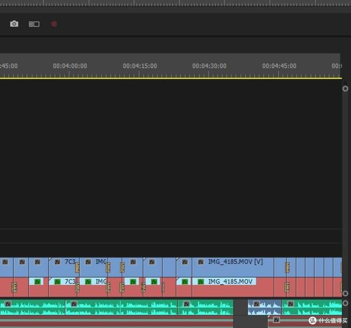The width and height of the screenshot is (351, 328).
Task: Click the red record dot button
Action: click(54, 24)
